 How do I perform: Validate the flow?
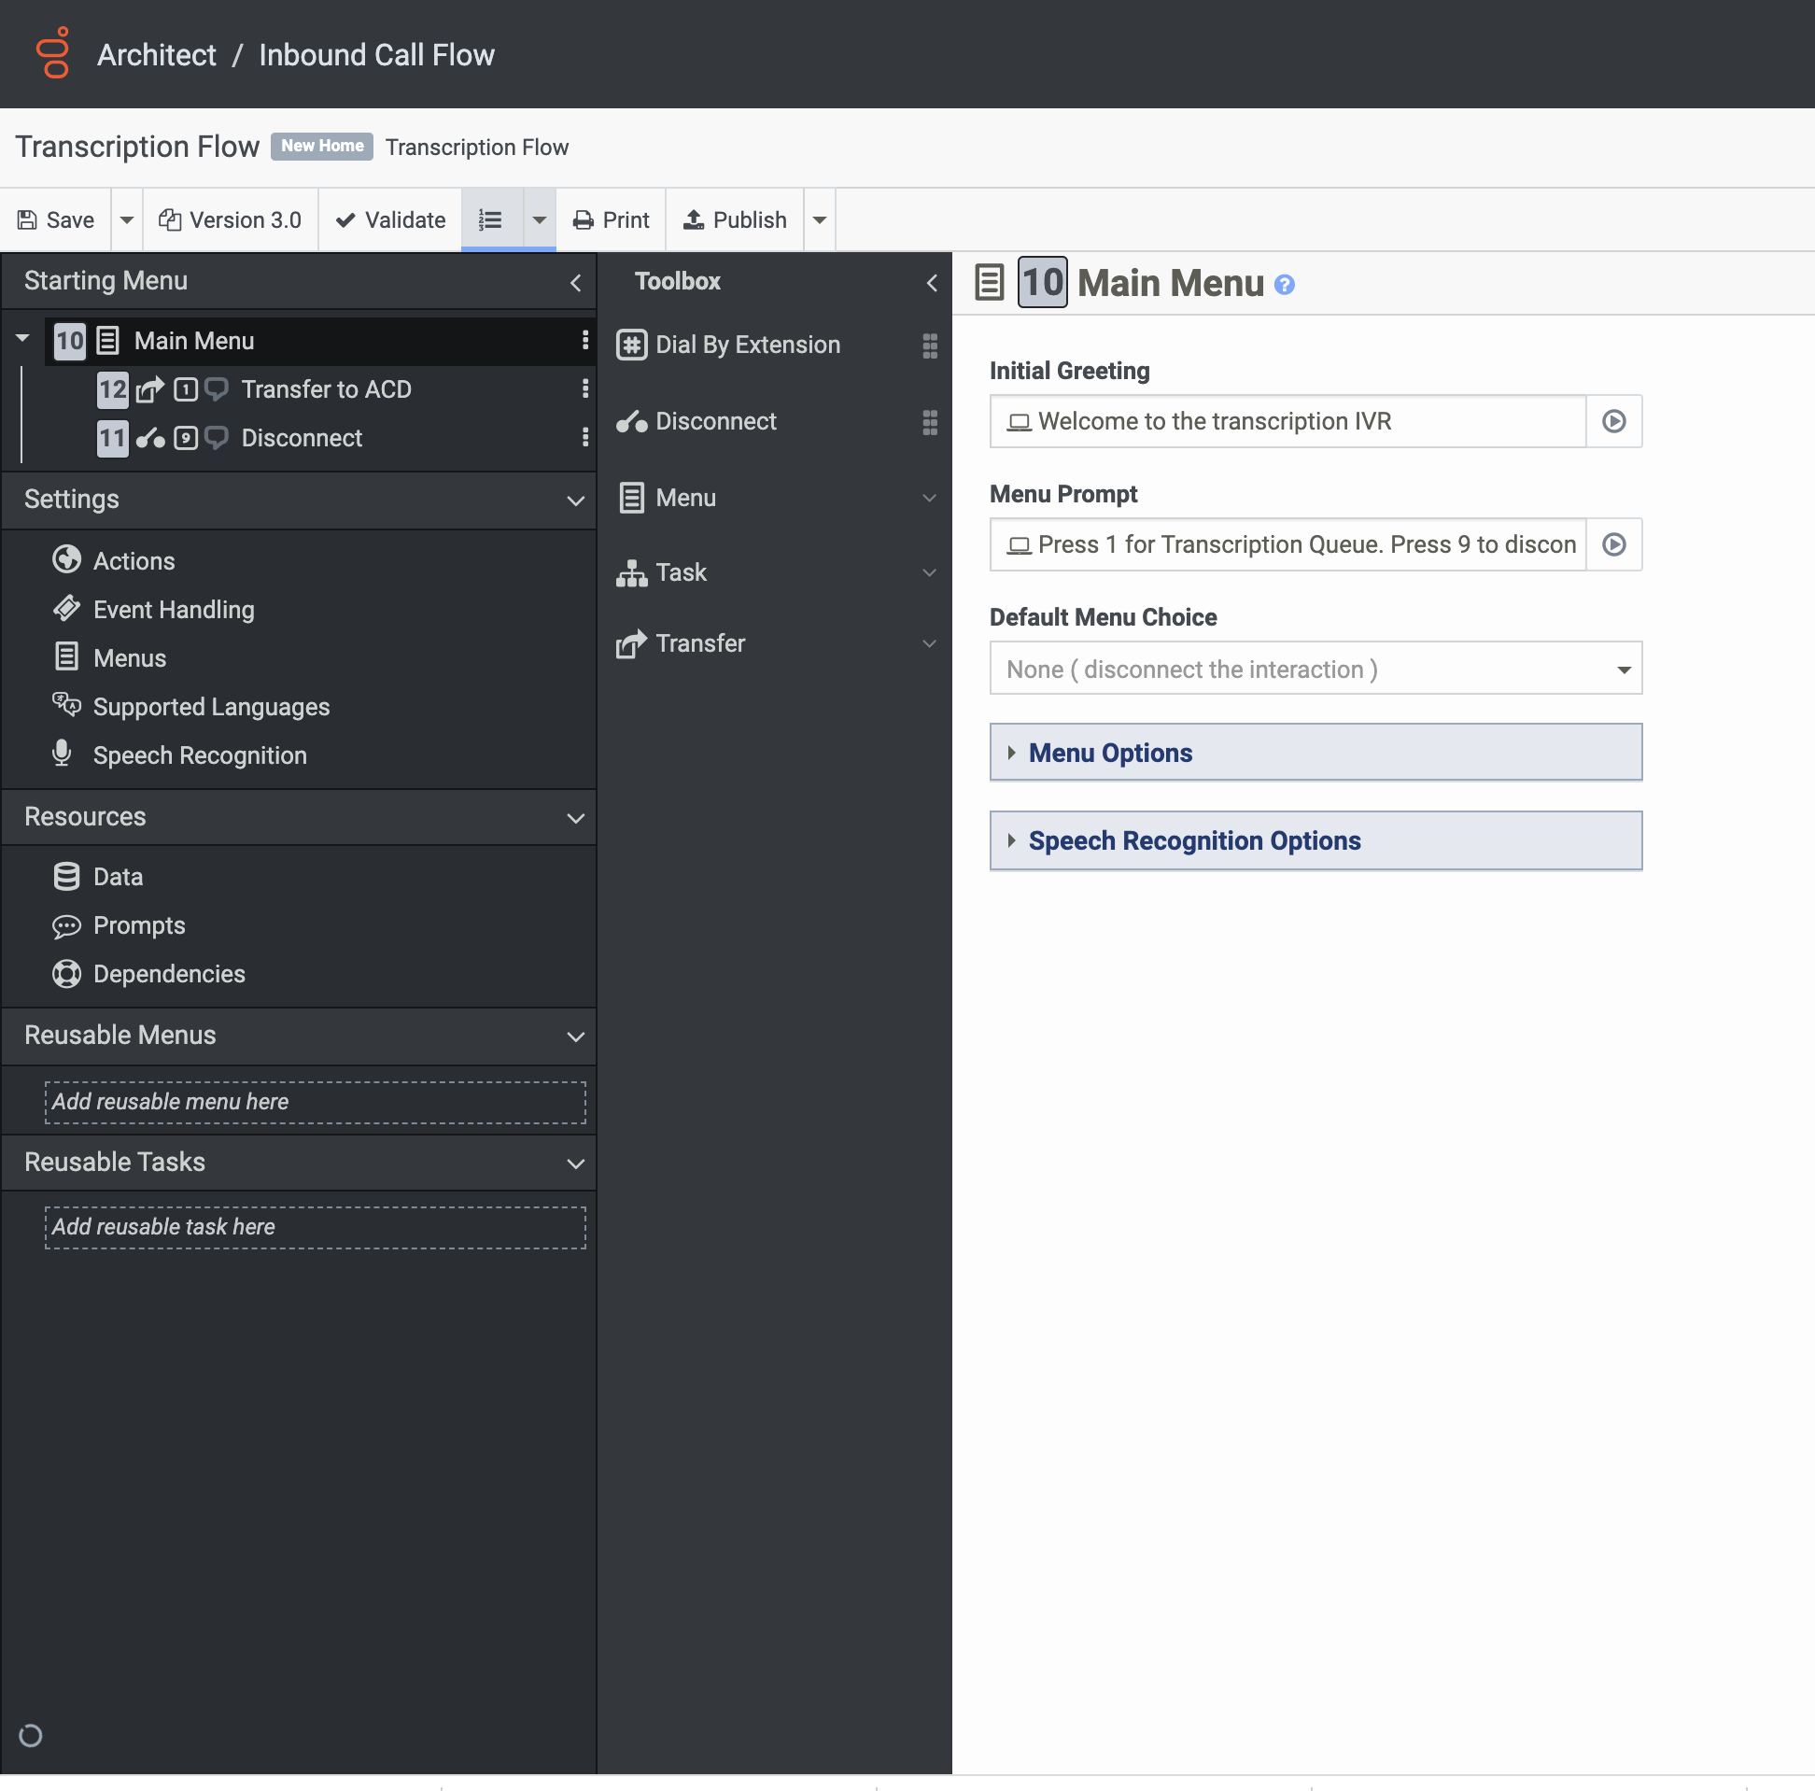pyautogui.click(x=390, y=219)
